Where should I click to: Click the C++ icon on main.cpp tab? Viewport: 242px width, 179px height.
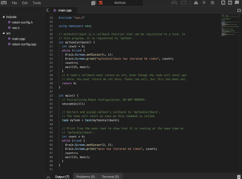(55, 11)
